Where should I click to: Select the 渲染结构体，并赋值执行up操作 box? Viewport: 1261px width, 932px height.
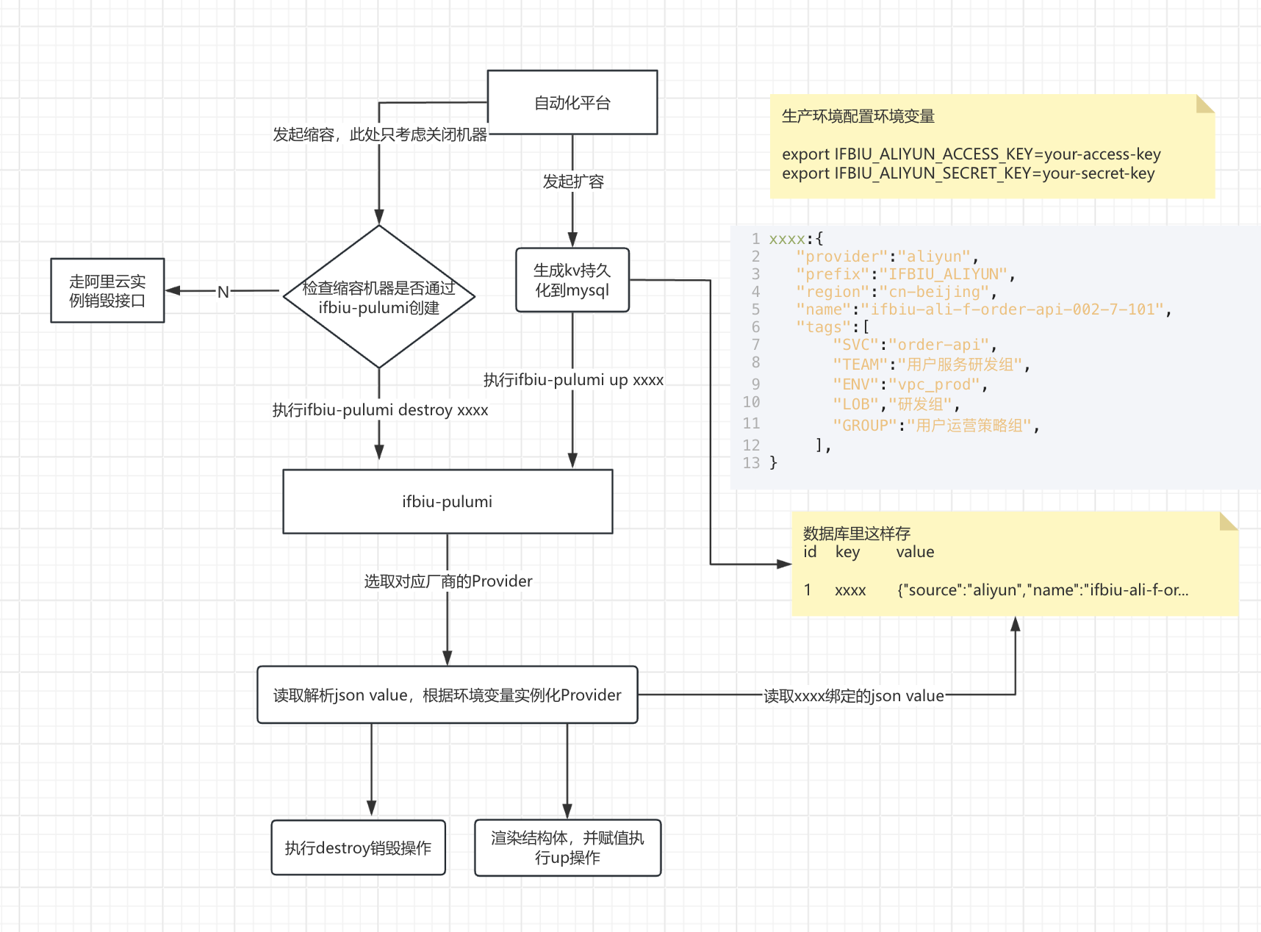click(567, 847)
